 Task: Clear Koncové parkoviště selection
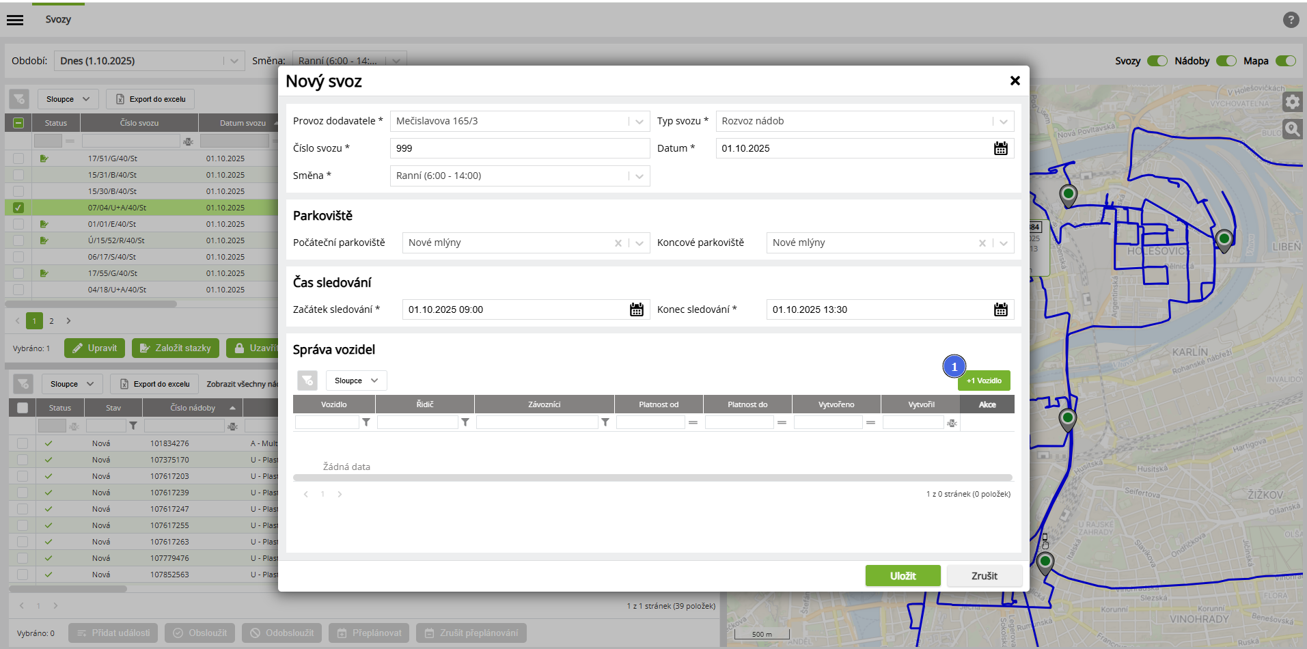coord(982,243)
